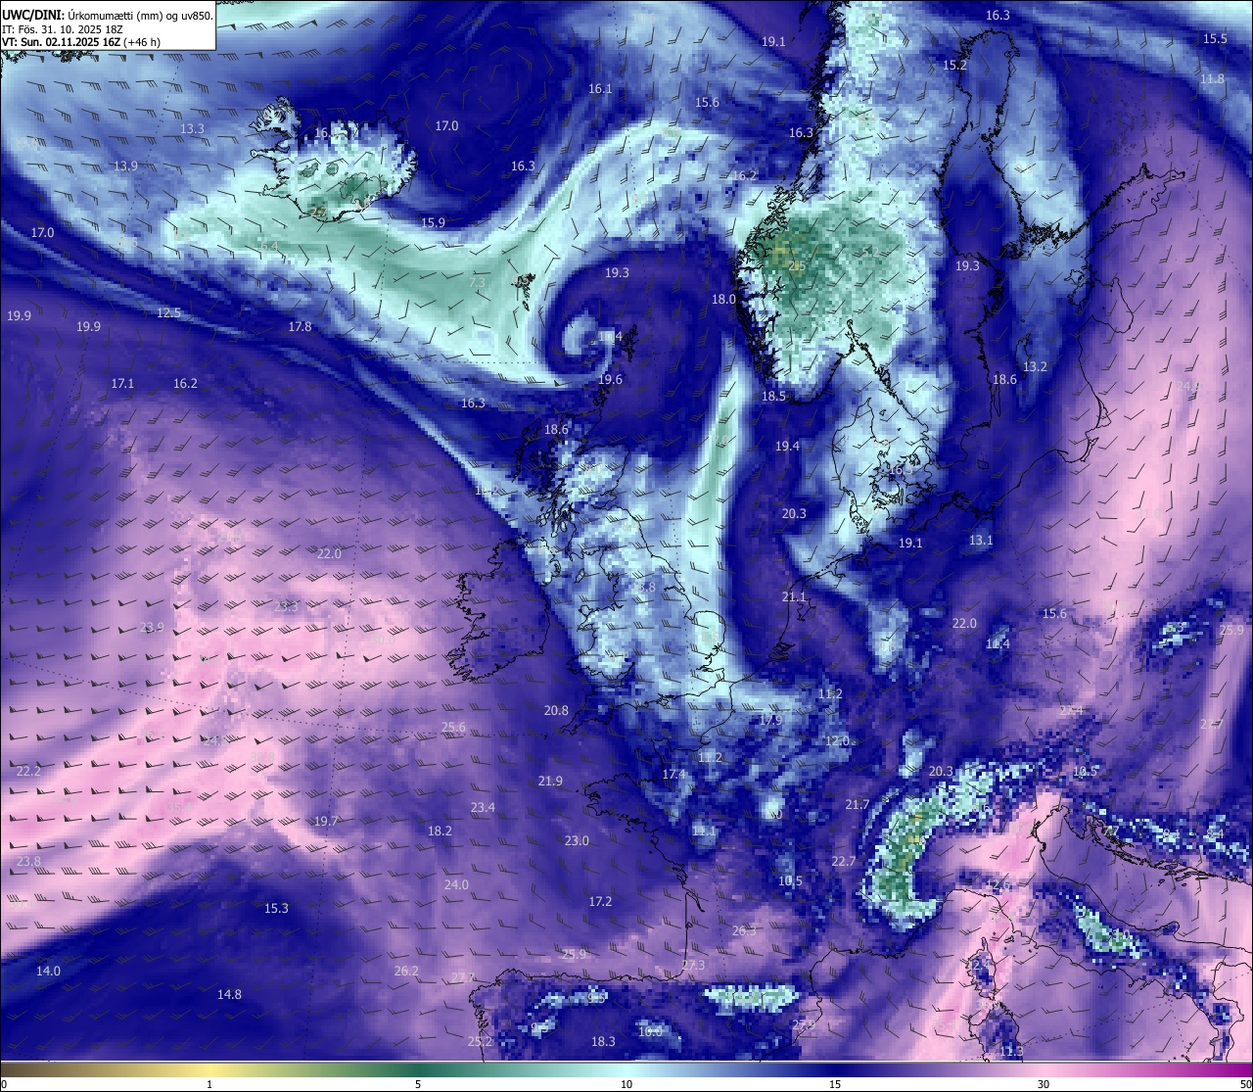Image resolution: width=1253 pixels, height=1092 pixels.
Task: Select the color scale label 10
Action: pyautogui.click(x=626, y=1083)
